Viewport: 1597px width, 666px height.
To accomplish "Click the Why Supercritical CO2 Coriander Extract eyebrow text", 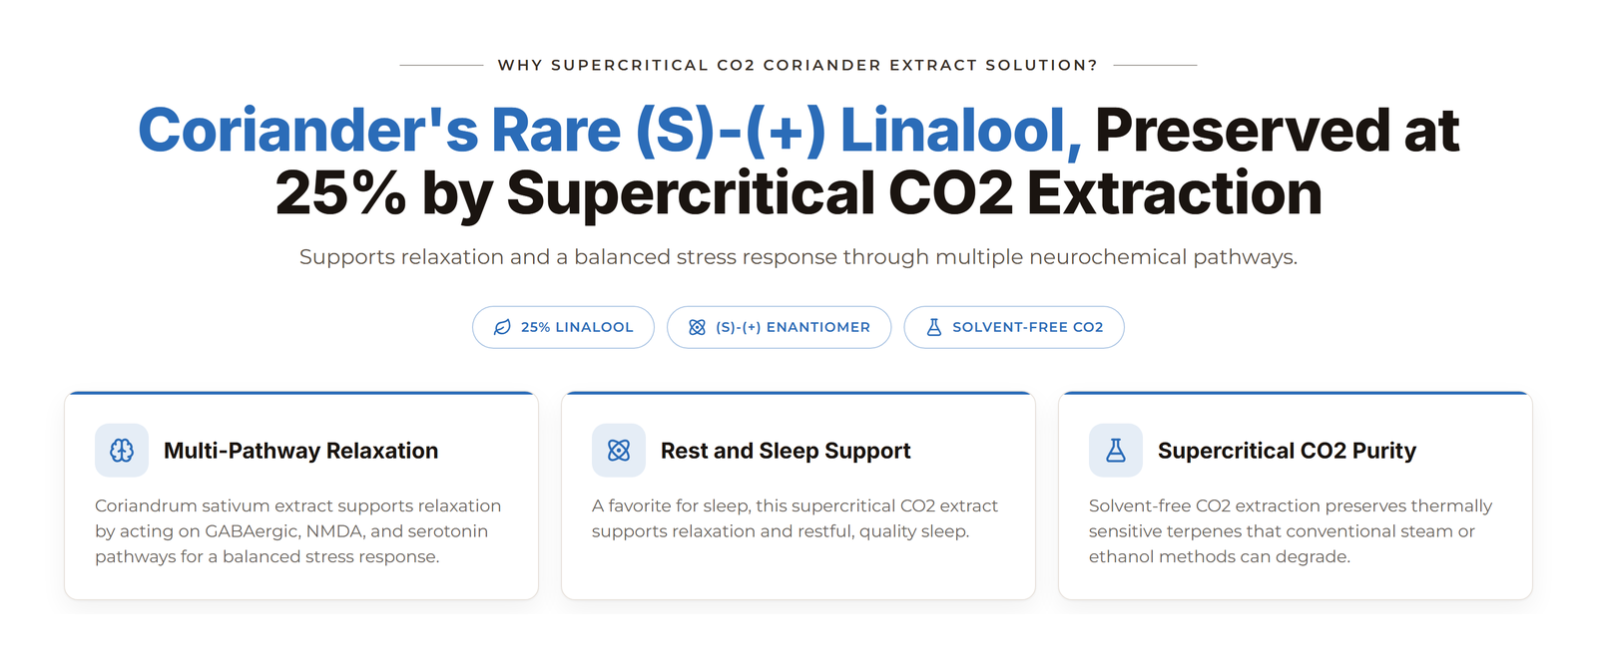I will pyautogui.click(x=798, y=65).
